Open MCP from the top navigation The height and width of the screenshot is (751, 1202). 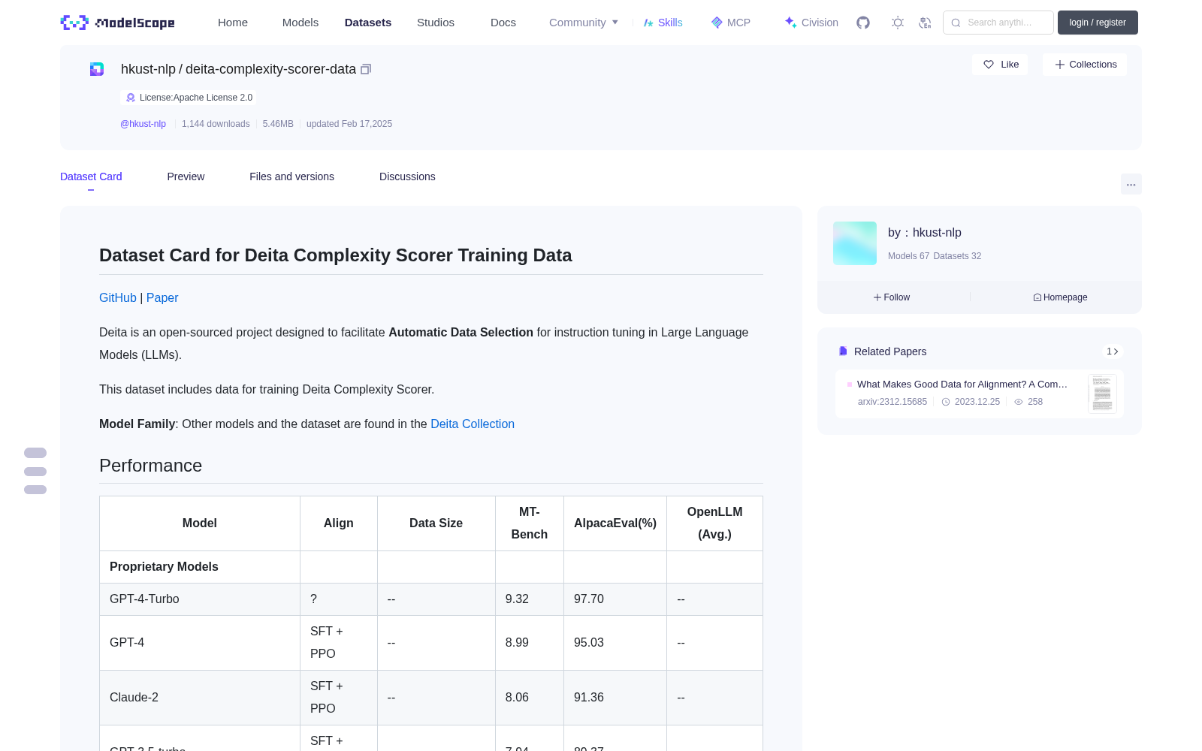click(731, 23)
